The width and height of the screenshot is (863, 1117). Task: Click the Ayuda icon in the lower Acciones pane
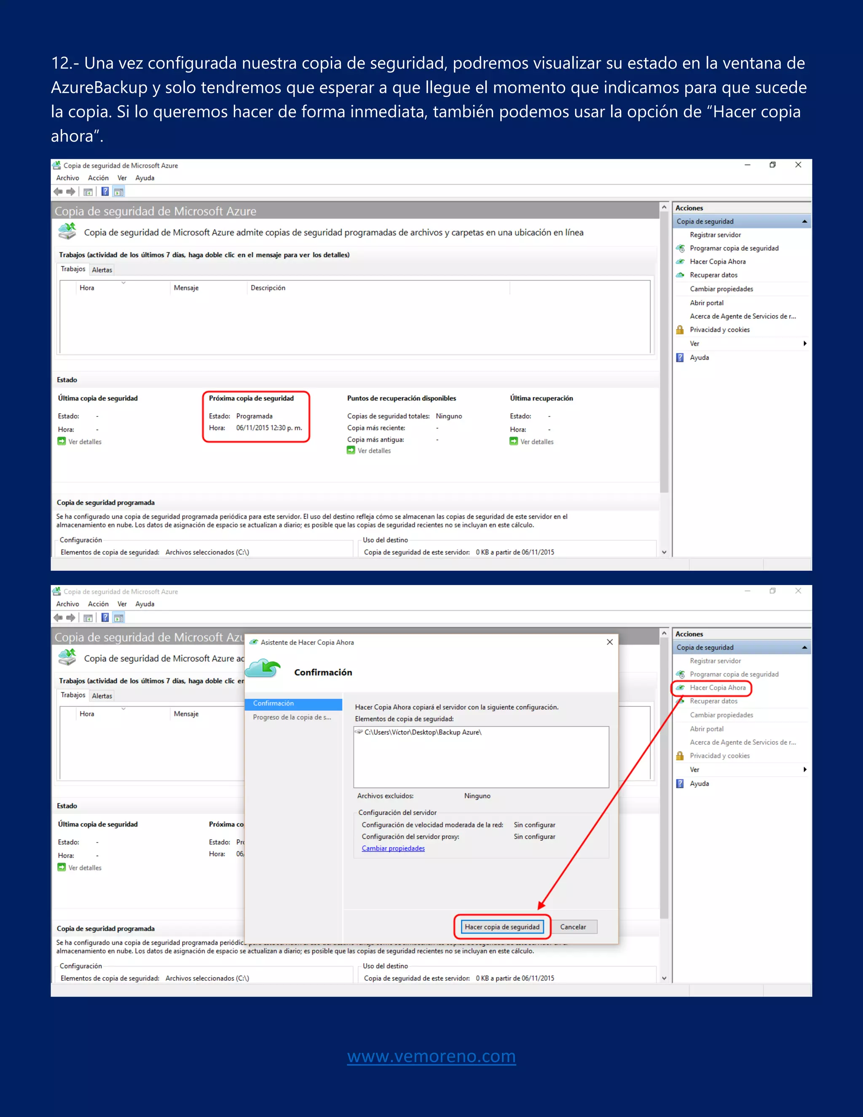(680, 784)
